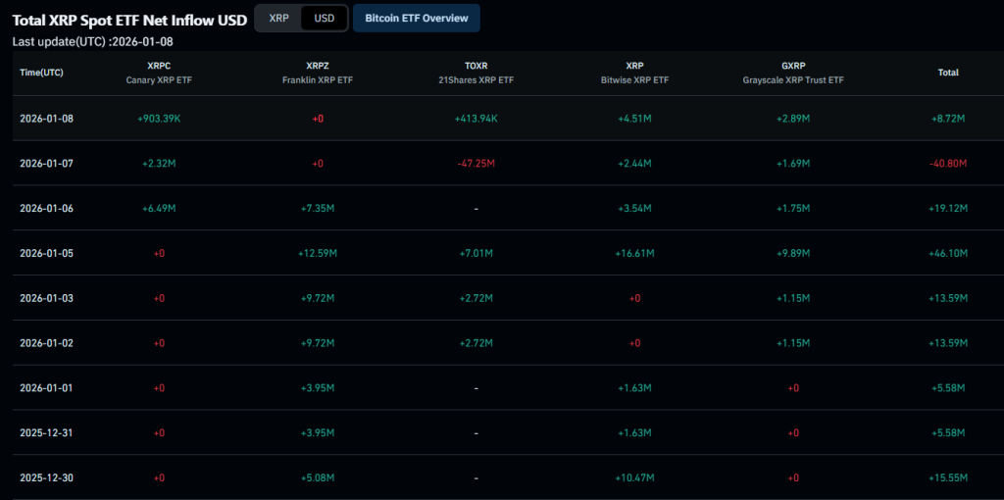
Task: Click the +16.61M Bitwise value
Action: click(634, 253)
